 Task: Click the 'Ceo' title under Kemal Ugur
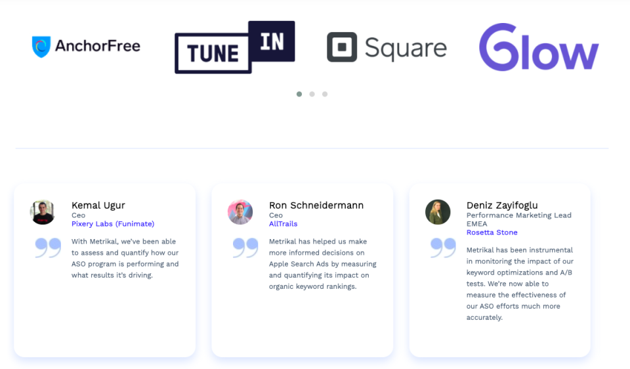pyautogui.click(x=78, y=215)
